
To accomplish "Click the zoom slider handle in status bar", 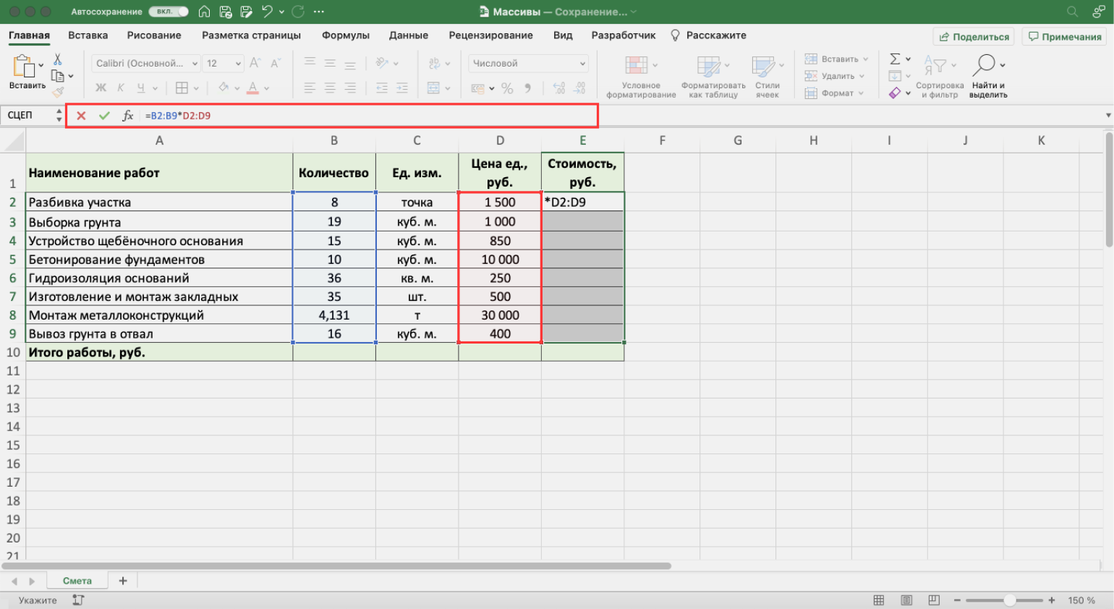I will click(x=1009, y=600).
